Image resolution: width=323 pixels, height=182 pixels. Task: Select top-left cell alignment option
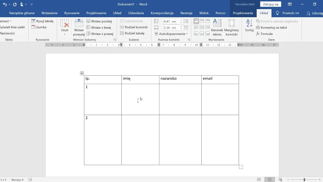click(x=196, y=21)
